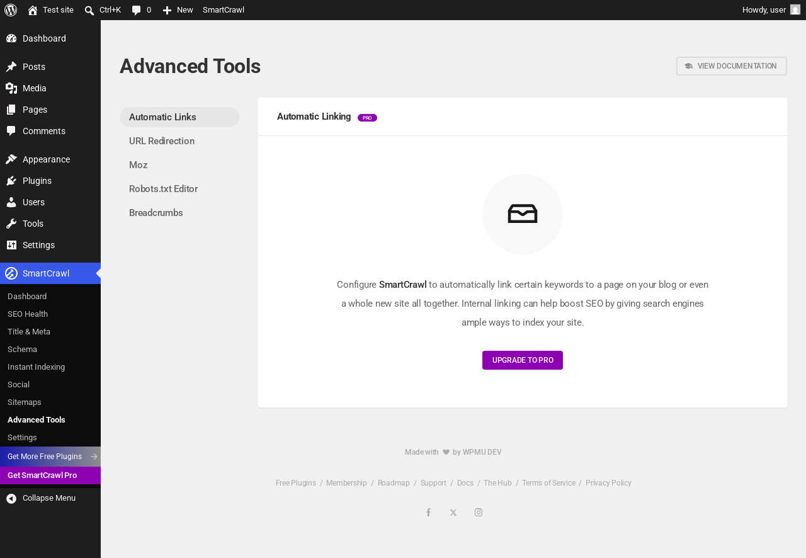Click Made with by WPMU DEV text
The image size is (806, 558).
pyautogui.click(x=453, y=452)
